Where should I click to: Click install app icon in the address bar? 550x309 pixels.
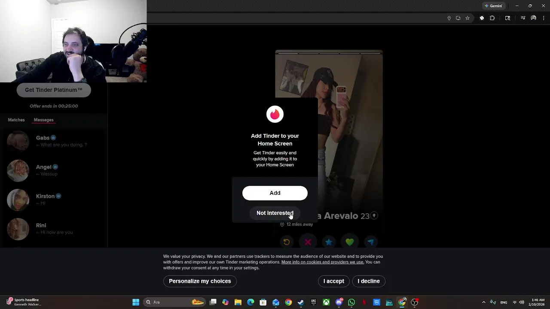(458, 18)
